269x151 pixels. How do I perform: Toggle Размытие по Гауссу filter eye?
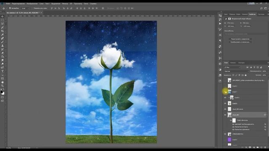[x=233, y=127]
